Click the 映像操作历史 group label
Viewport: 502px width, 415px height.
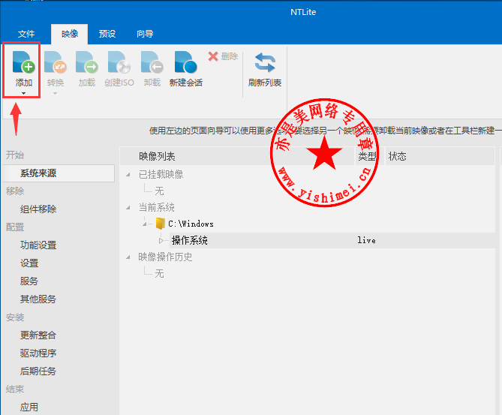(x=165, y=257)
